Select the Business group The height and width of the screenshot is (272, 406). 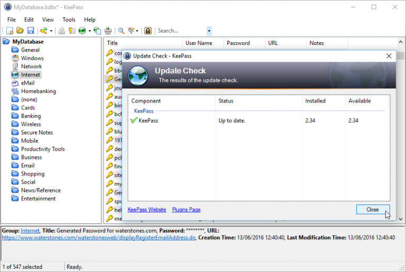[x=31, y=157]
